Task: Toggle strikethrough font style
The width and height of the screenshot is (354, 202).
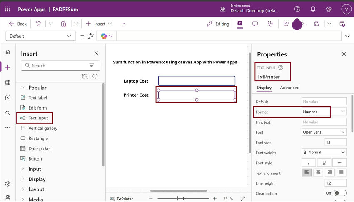Action: point(339,163)
